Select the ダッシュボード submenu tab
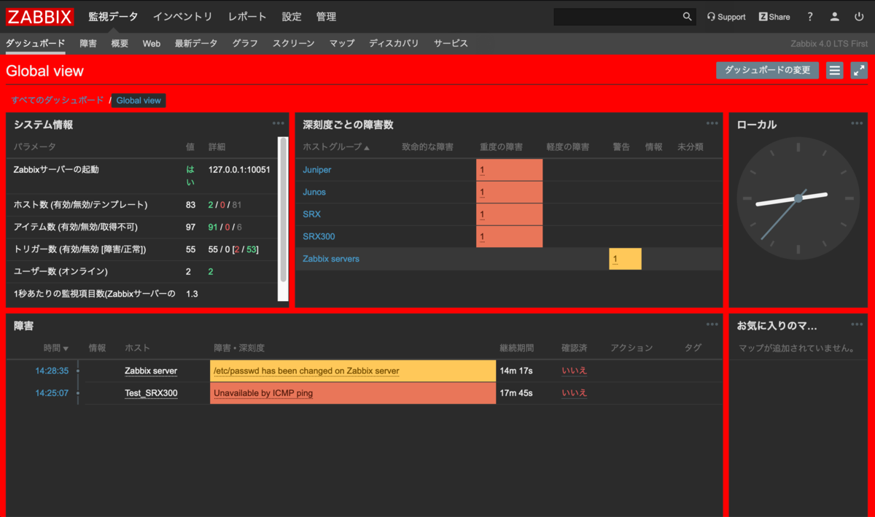 (36, 43)
